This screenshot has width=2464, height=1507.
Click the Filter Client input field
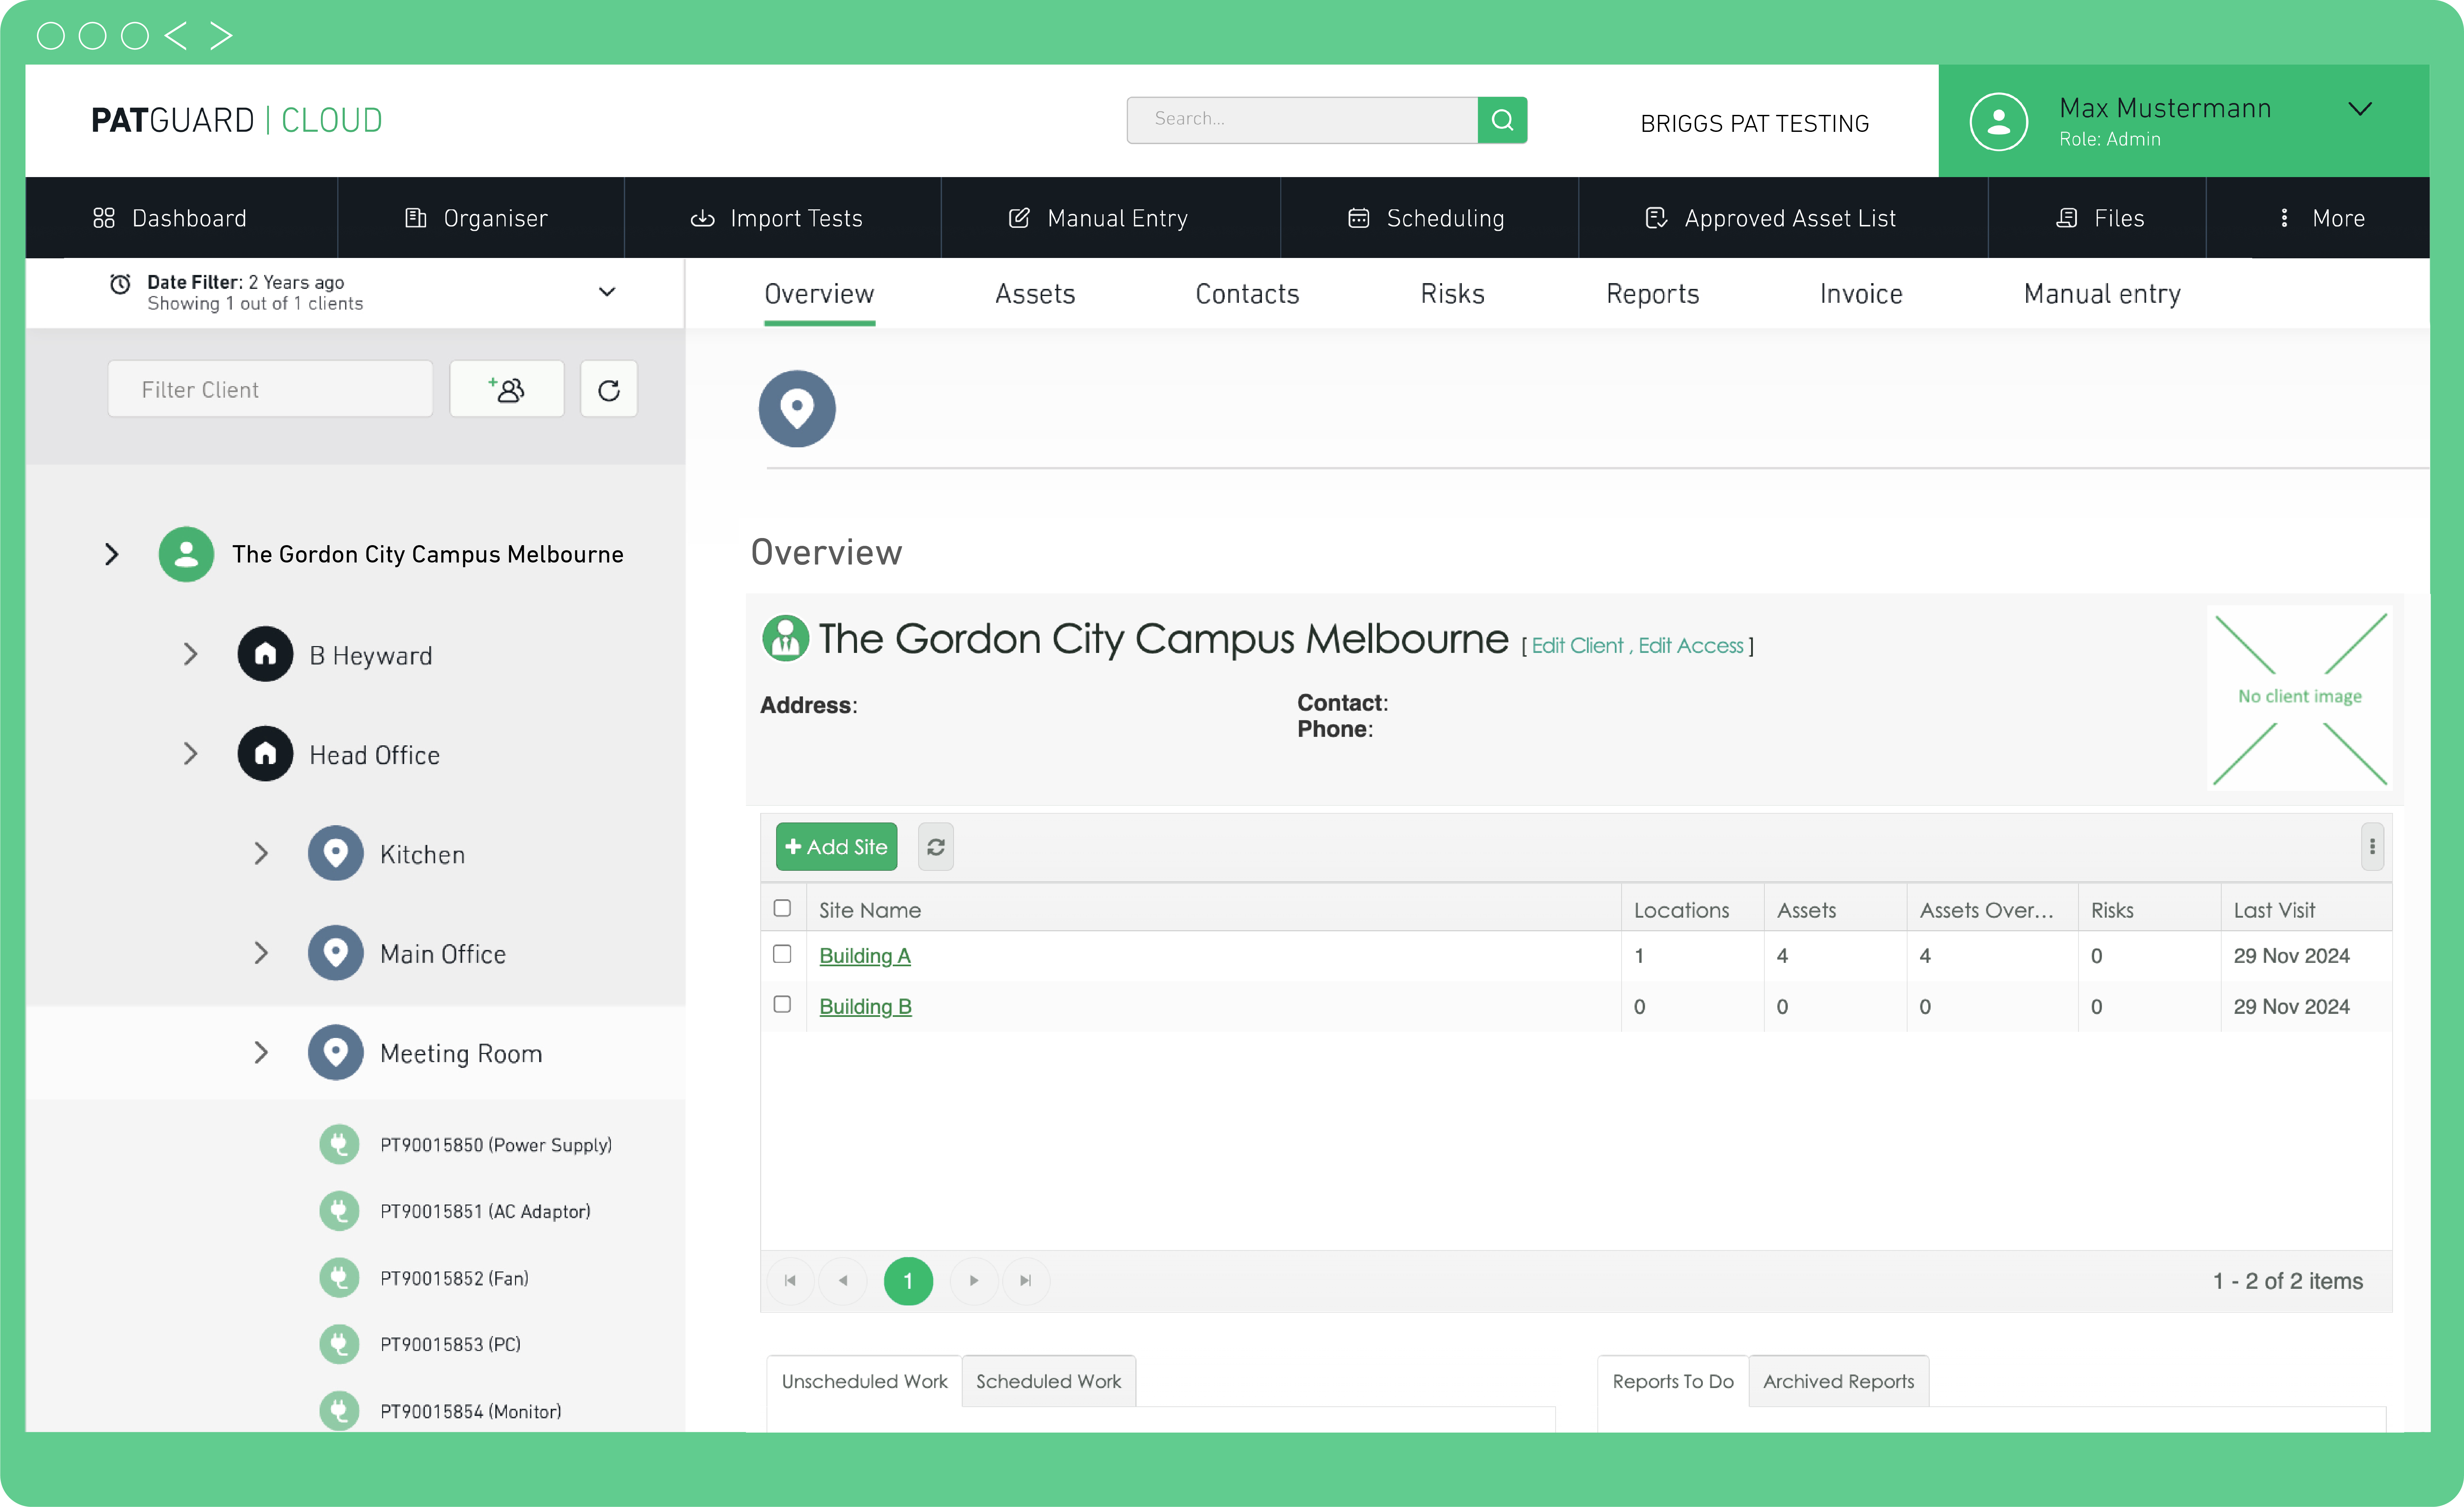(x=270, y=389)
